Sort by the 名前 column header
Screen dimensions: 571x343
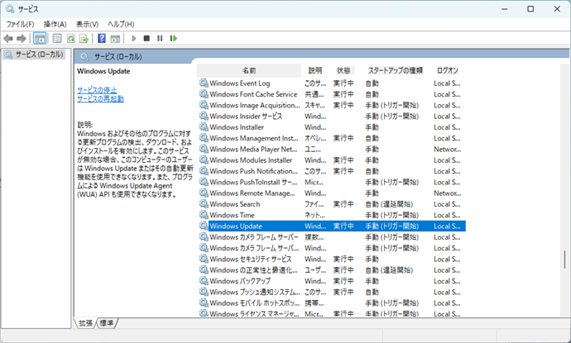[x=249, y=70]
